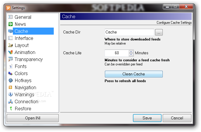Decrease Cache Life with down arrow
Image resolution: width=201 pixels, height=132 pixels.
tap(131, 55)
